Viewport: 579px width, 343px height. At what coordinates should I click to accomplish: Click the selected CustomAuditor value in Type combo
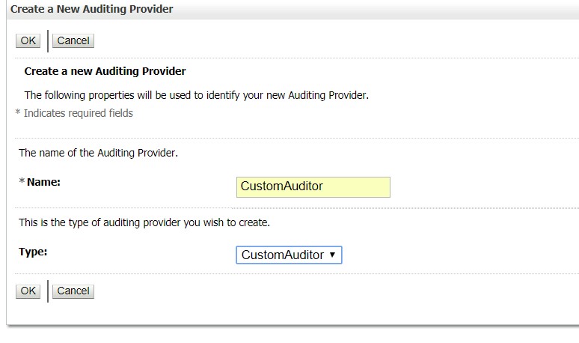click(282, 255)
